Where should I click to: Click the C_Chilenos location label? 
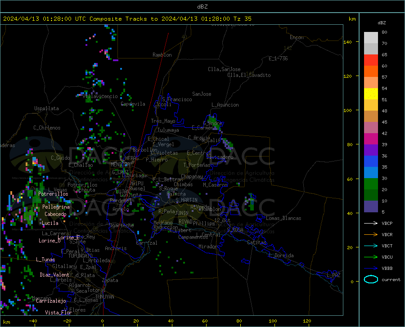pos(47,127)
